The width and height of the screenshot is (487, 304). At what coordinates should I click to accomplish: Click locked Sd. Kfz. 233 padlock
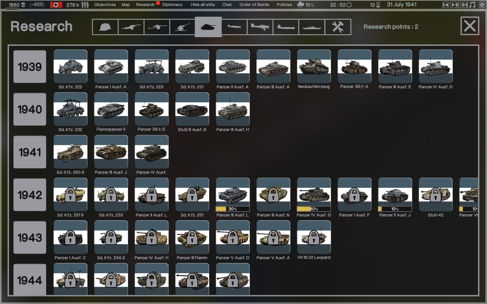click(x=111, y=195)
